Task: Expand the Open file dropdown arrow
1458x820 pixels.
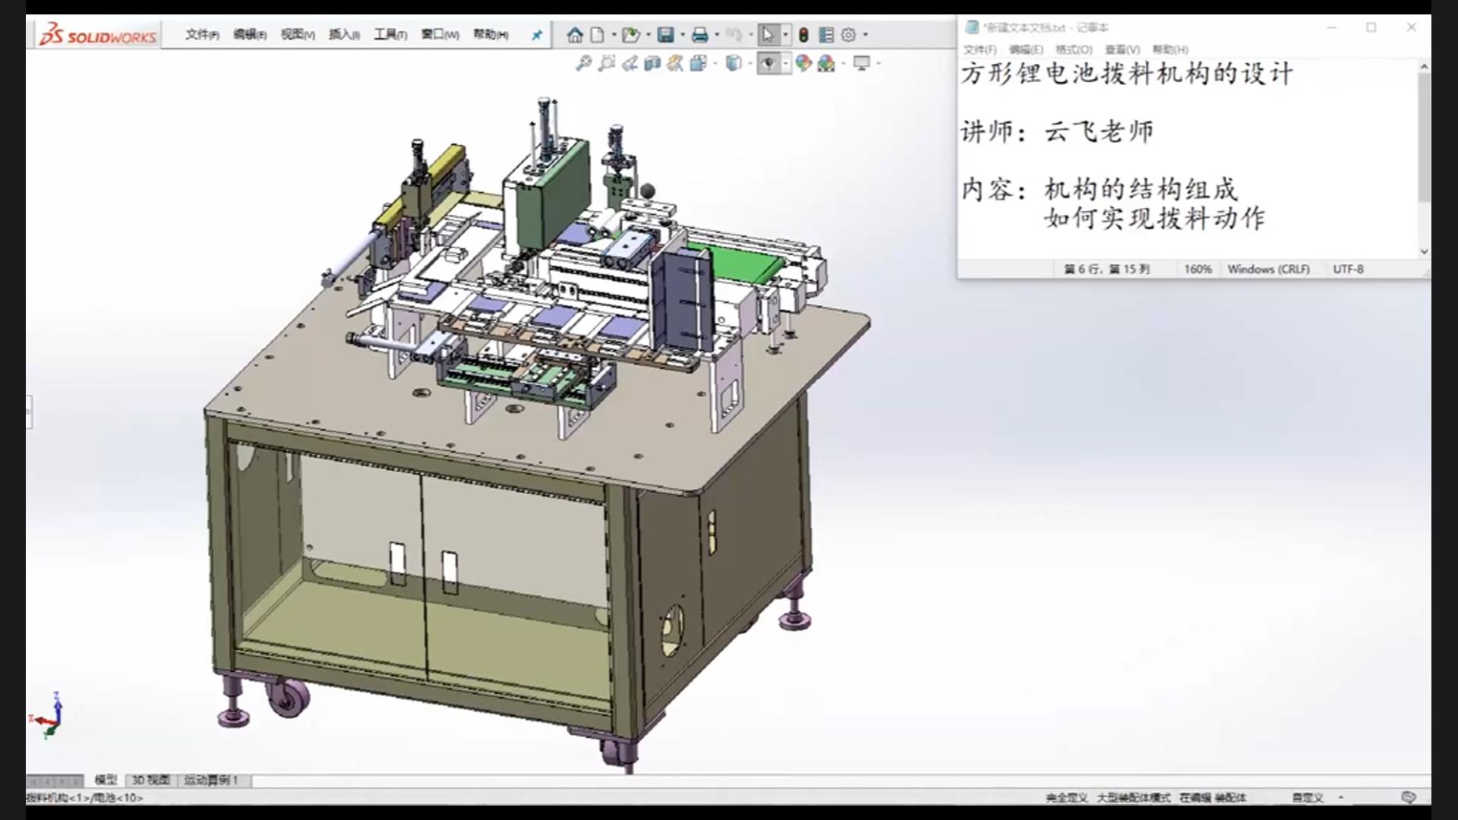Action: pyautogui.click(x=648, y=35)
